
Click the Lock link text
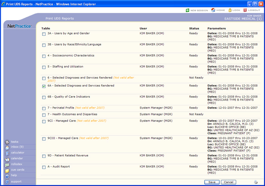(236, 10)
